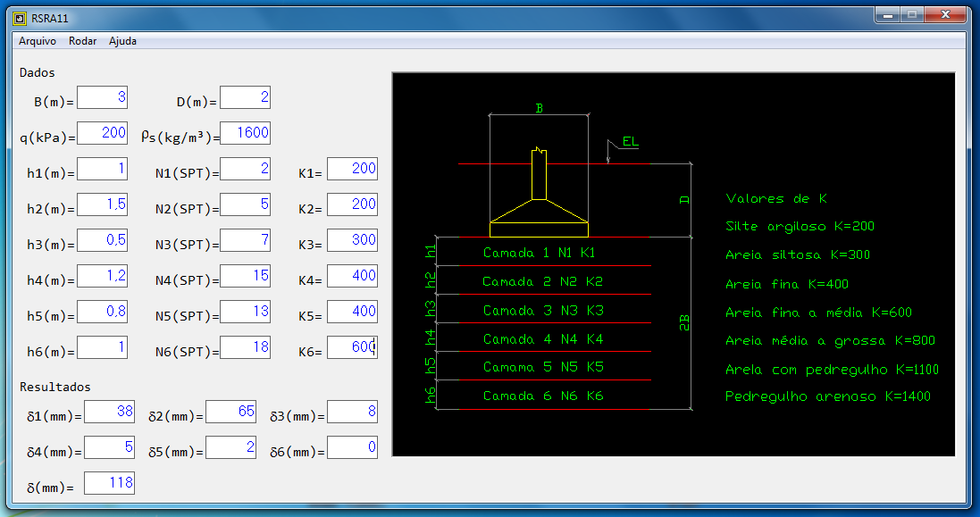Click the D(m) input field

point(245,97)
